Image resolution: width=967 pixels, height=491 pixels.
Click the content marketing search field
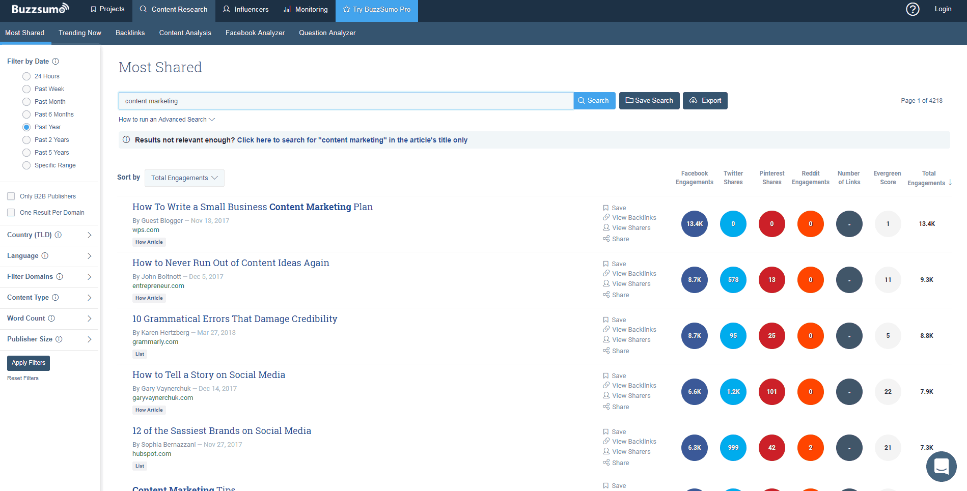(x=346, y=101)
